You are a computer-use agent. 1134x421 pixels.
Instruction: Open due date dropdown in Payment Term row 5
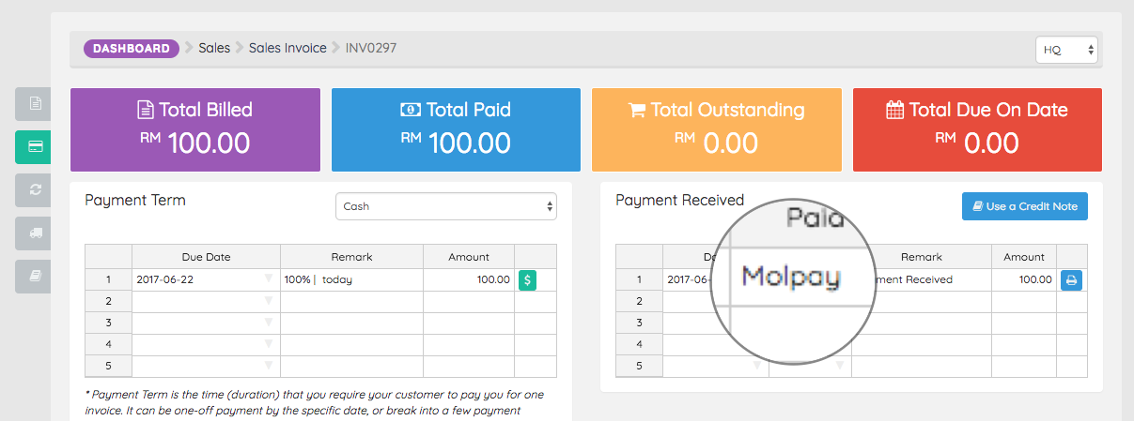pyautogui.click(x=269, y=366)
